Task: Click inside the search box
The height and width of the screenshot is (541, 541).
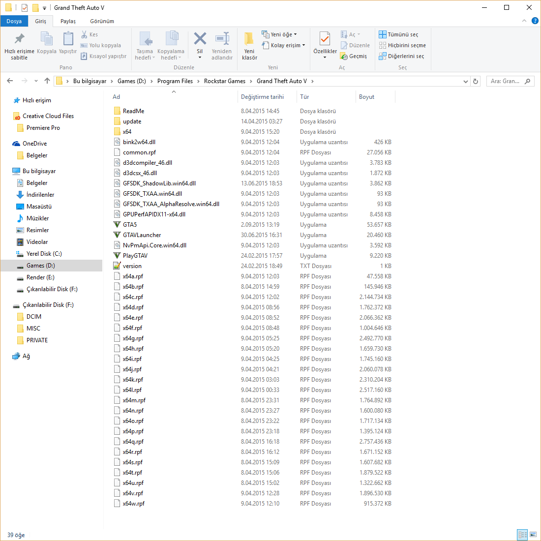Action: (x=507, y=81)
